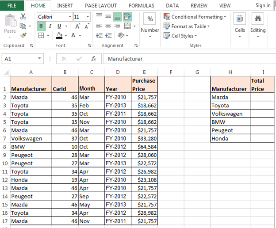The height and width of the screenshot is (228, 276).
Task: Open the Clipboard dialog launcher
Action: click(31, 46)
